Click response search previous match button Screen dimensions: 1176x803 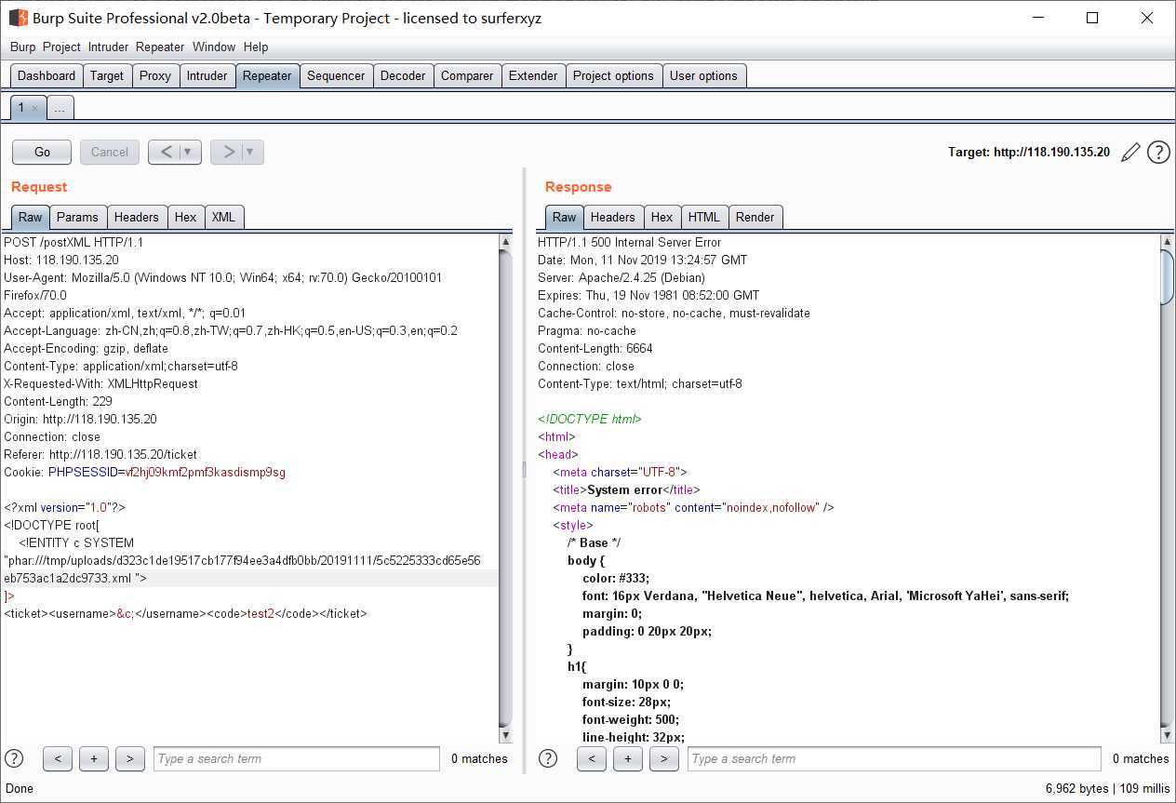pos(592,758)
